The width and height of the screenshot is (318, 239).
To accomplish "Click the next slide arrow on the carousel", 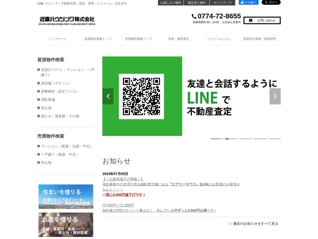I will point(275,96).
